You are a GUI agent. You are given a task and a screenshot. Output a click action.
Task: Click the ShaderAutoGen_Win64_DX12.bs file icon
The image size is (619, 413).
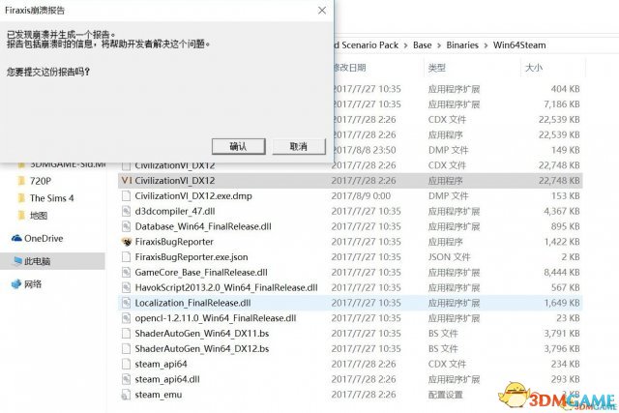point(127,348)
